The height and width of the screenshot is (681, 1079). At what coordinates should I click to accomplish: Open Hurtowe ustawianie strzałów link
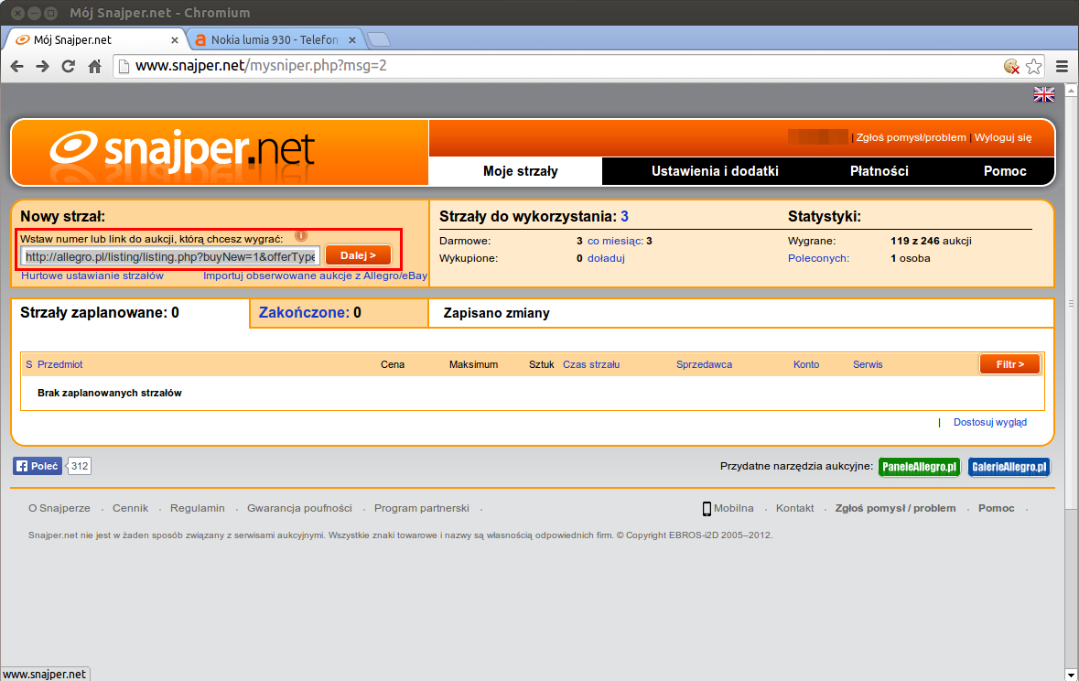(92, 276)
